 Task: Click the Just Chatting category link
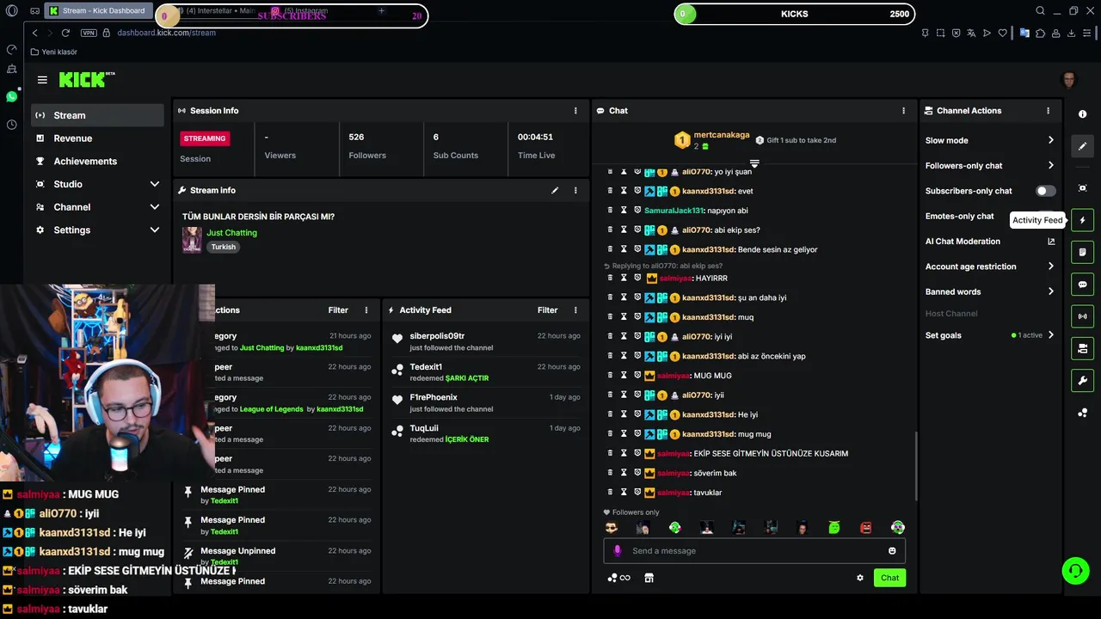pyautogui.click(x=231, y=233)
